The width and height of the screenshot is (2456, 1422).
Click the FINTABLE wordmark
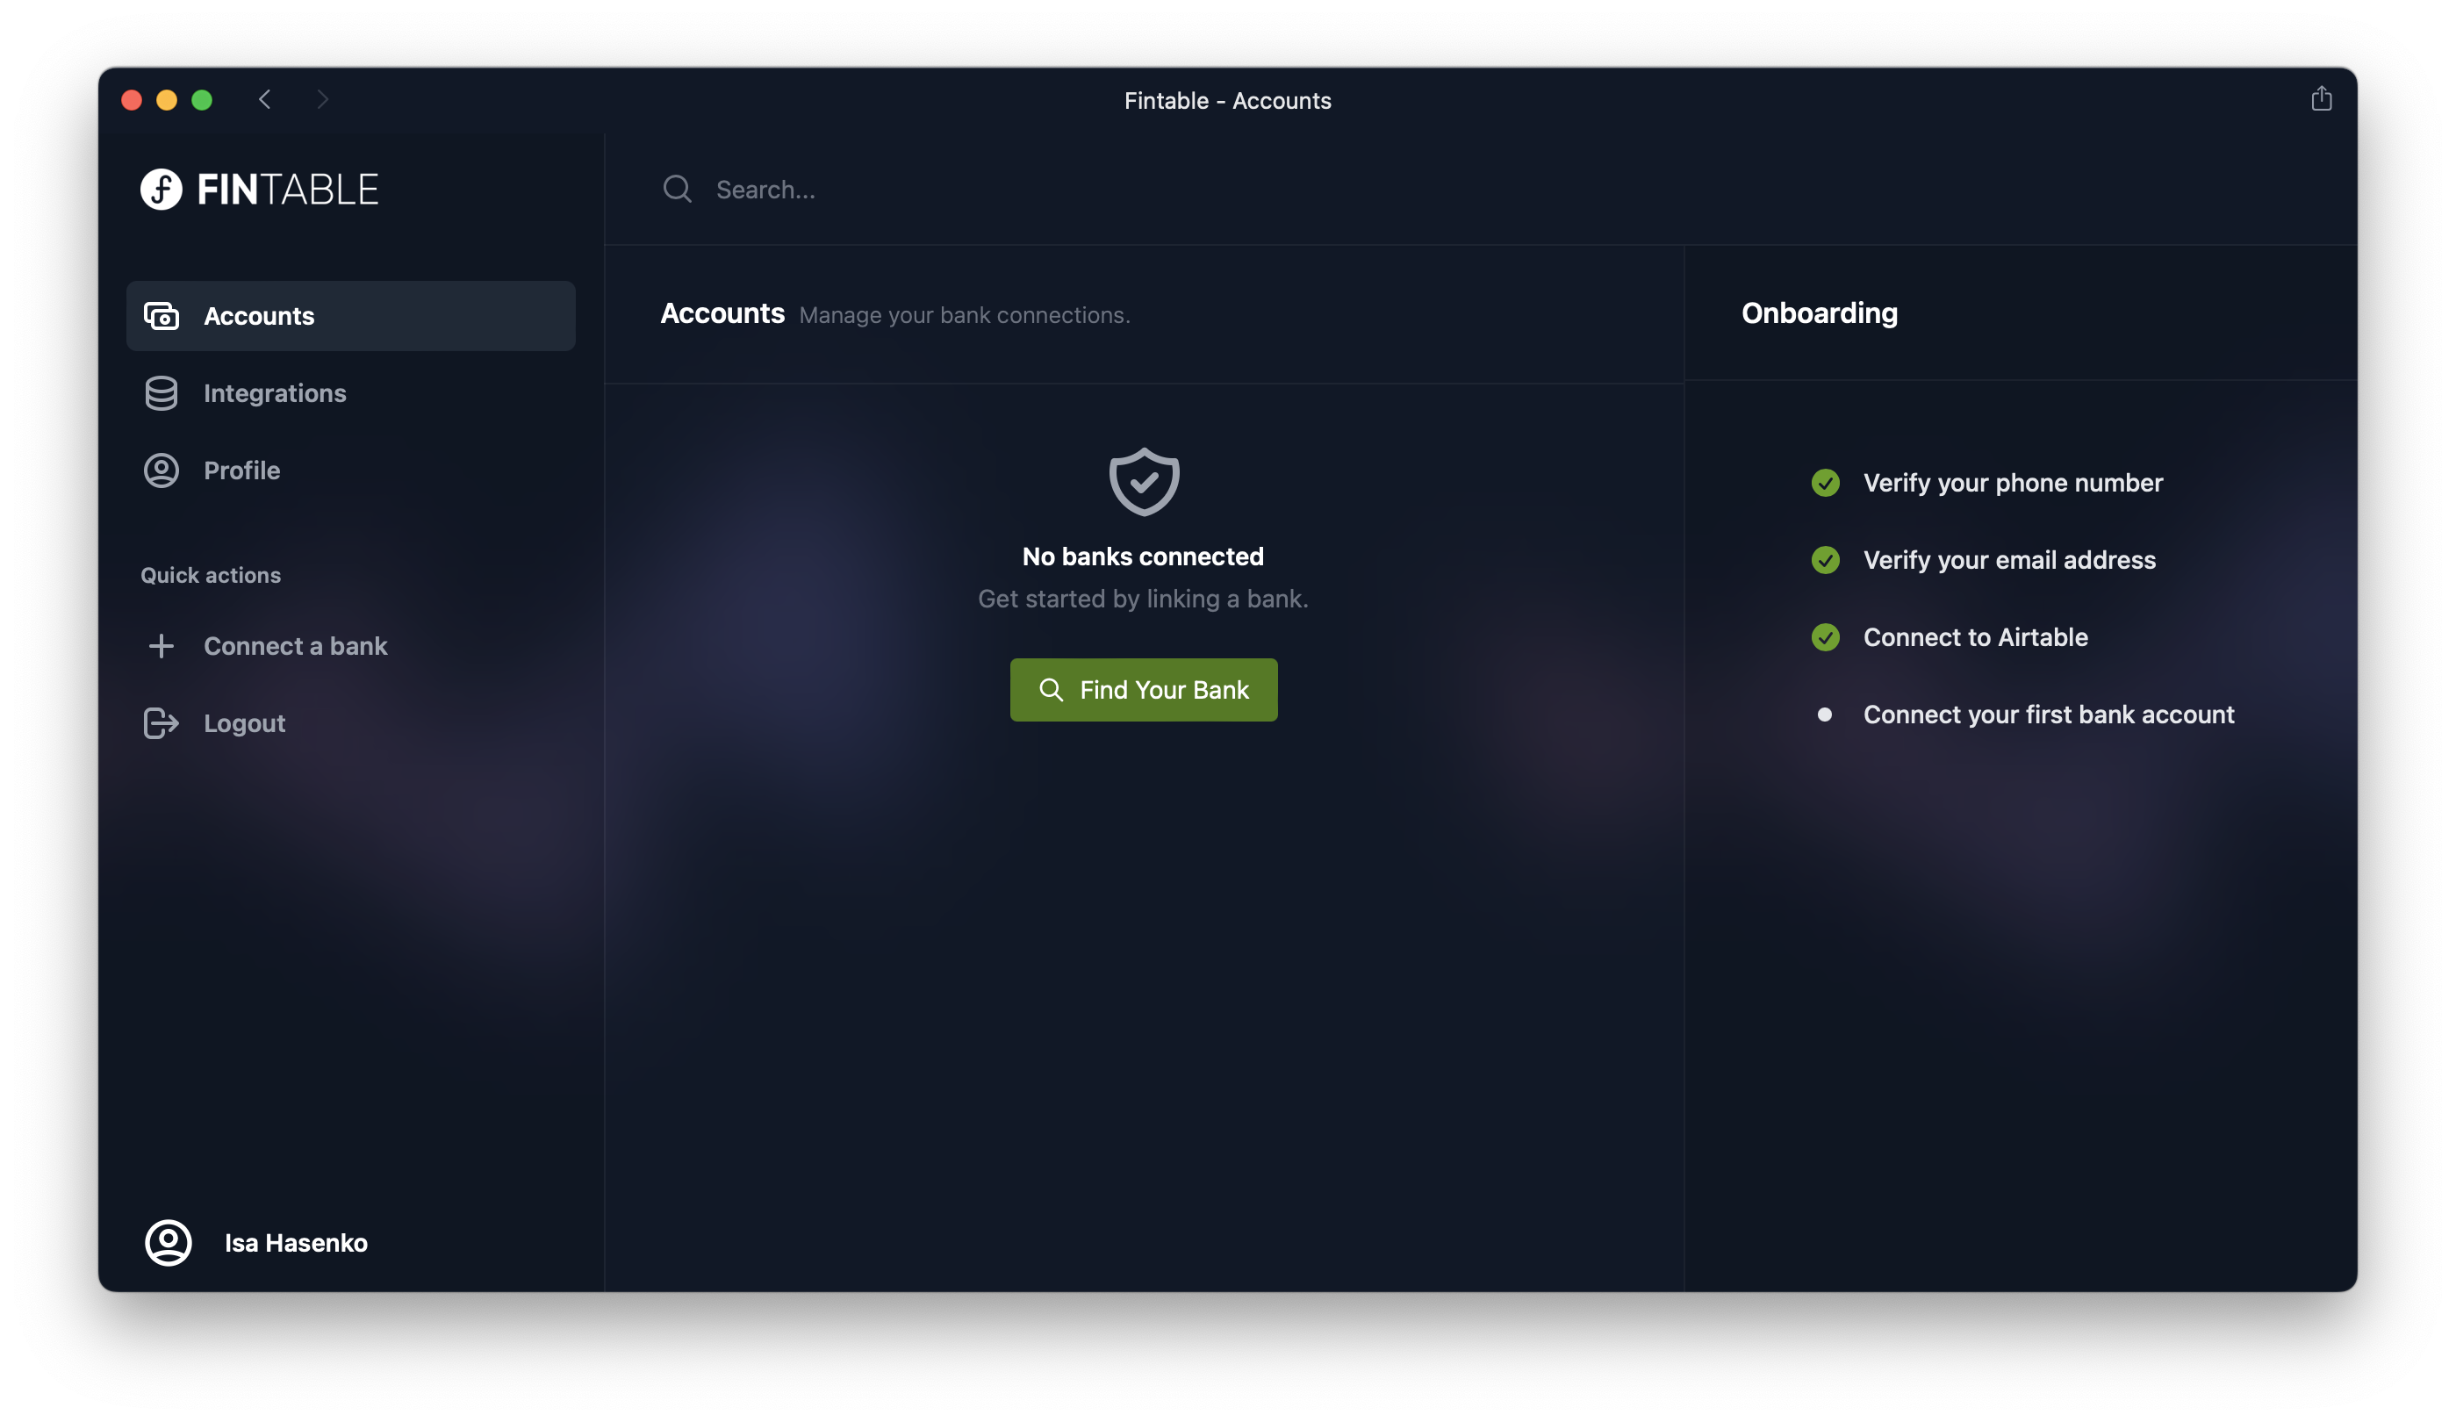click(288, 189)
